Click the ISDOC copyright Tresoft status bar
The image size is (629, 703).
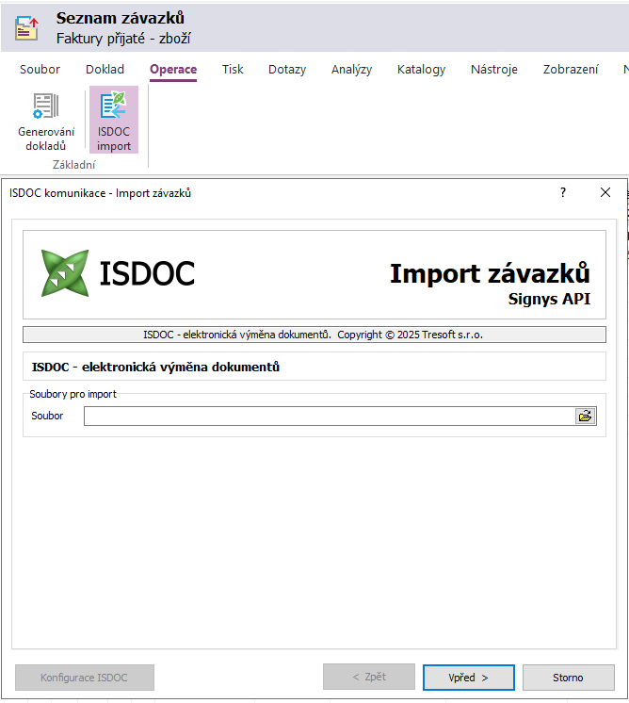click(x=314, y=335)
